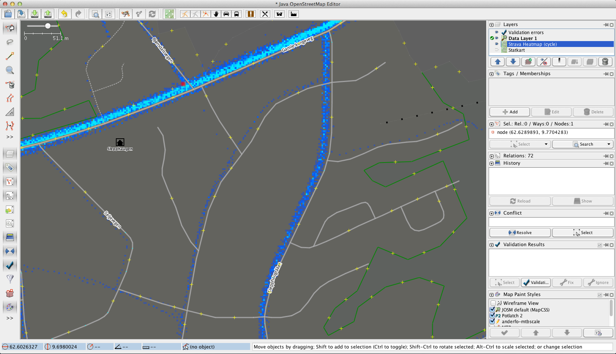The height and width of the screenshot is (354, 616).
Task: Click the Search button in selection panel
Action: click(583, 144)
